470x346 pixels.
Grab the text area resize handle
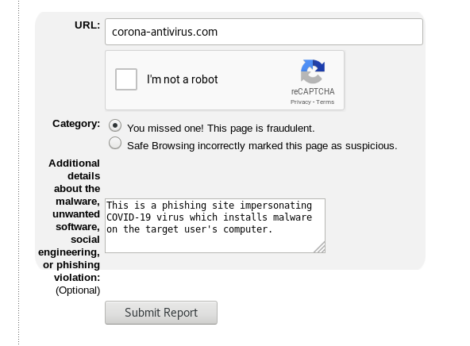pos(320,248)
